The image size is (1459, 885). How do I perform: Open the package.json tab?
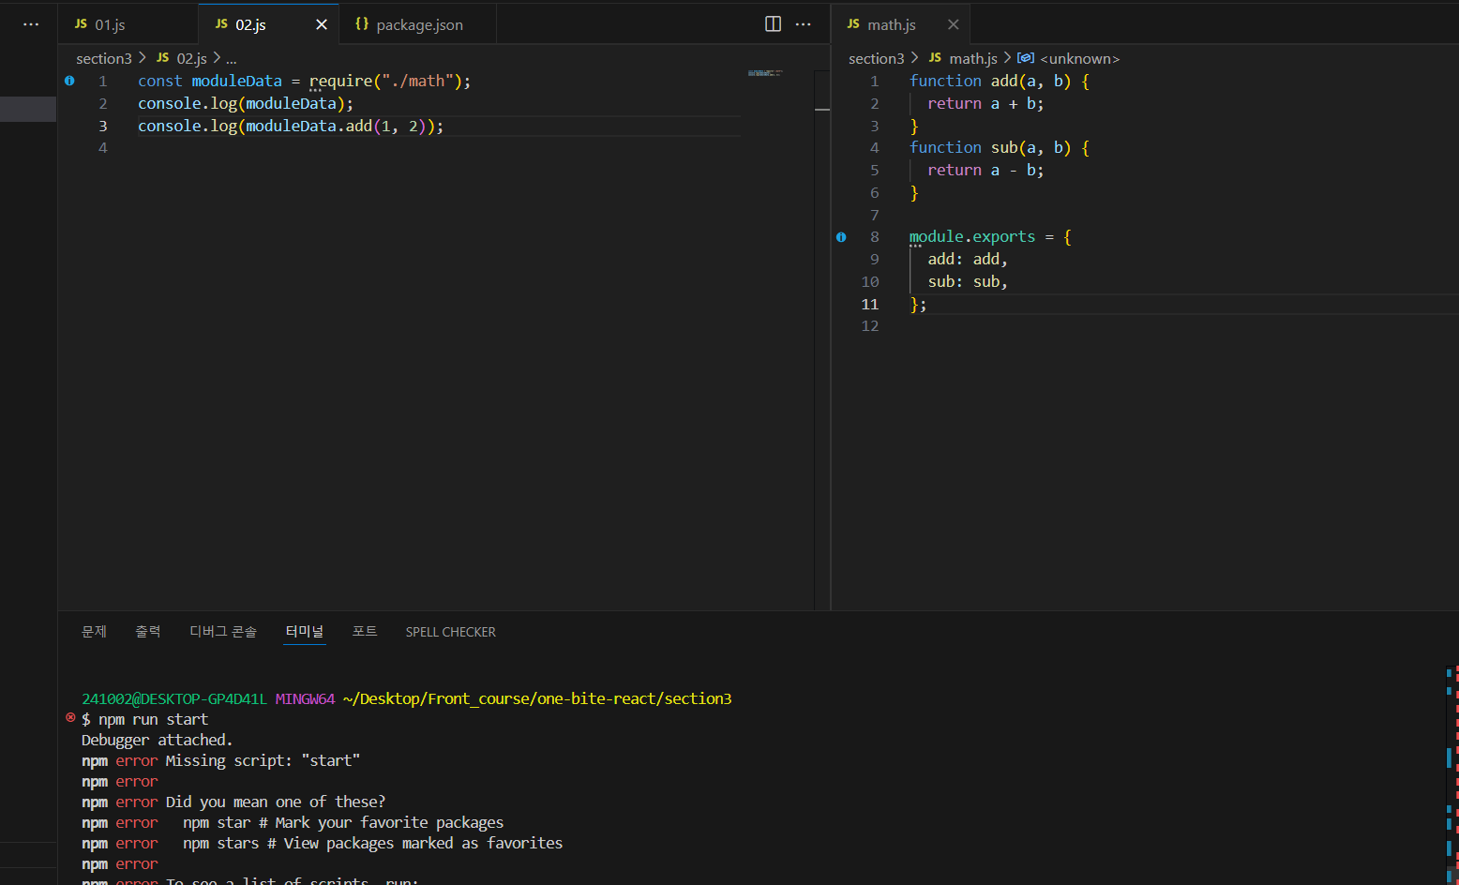click(418, 24)
